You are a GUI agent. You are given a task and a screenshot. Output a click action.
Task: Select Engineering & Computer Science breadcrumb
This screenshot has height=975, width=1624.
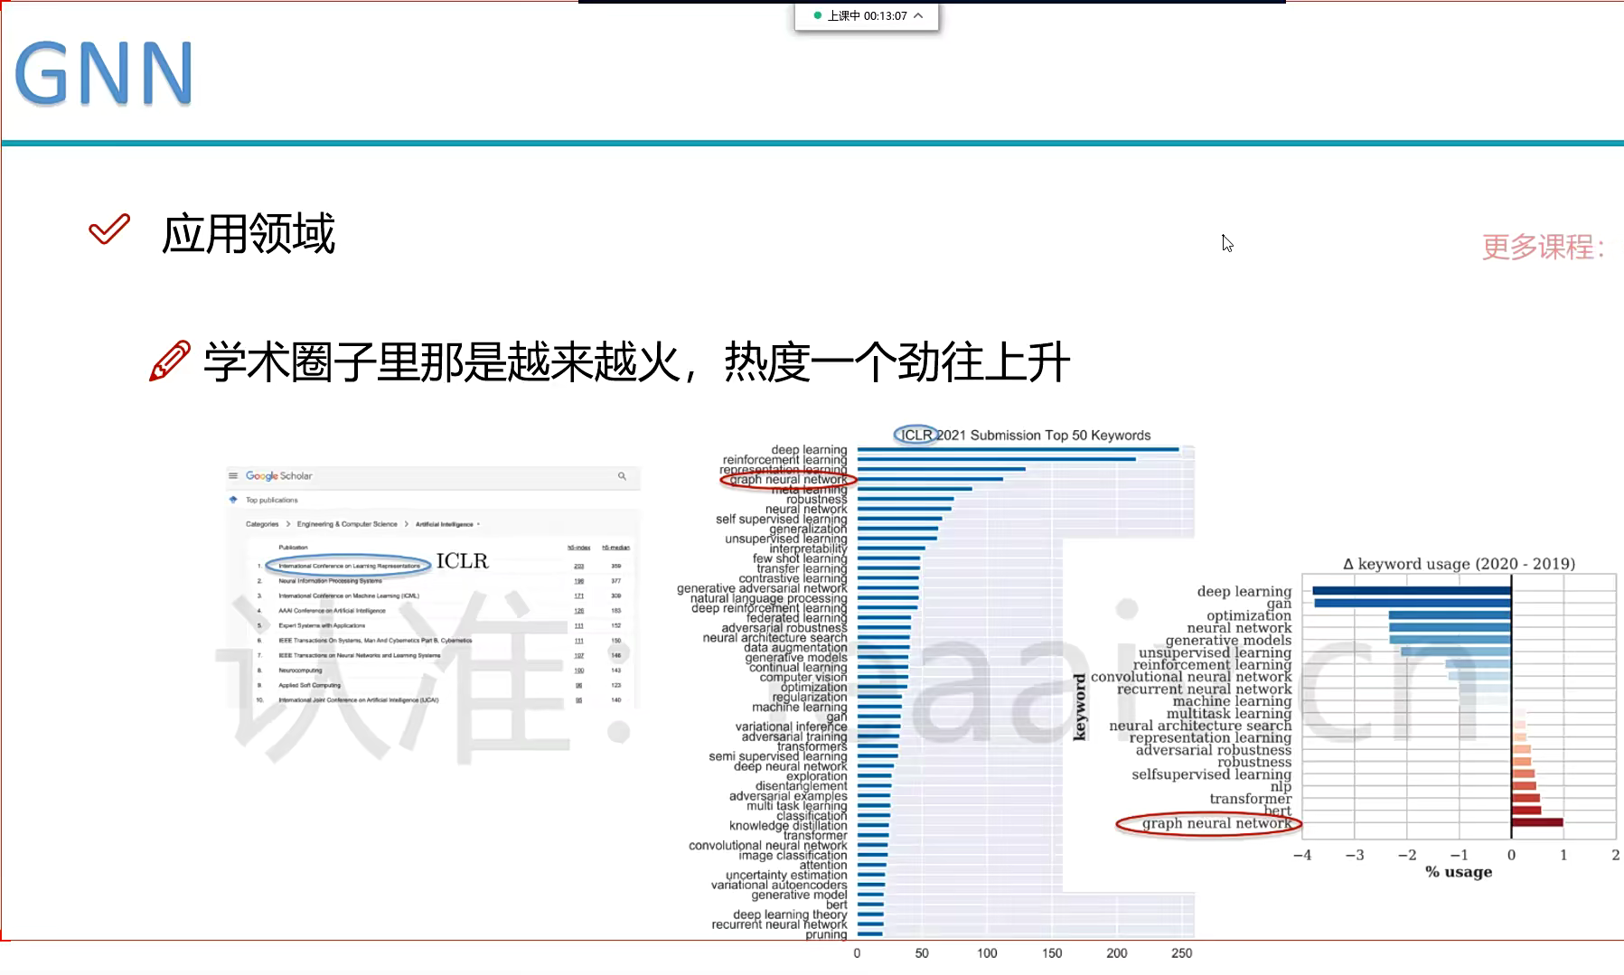[x=347, y=524]
